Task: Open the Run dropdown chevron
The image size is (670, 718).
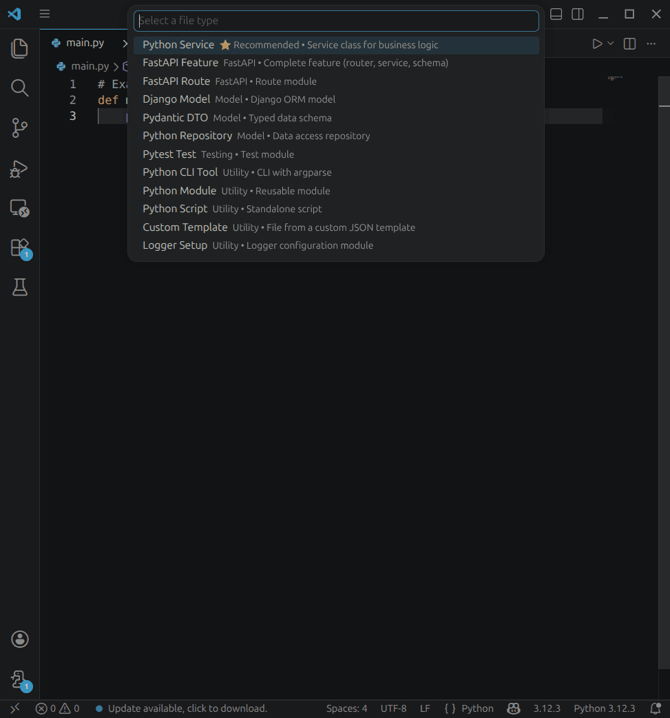Action: tap(610, 43)
